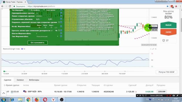182x102 pixels.
Task: Click deal ID 452036248
Action: 109,92
